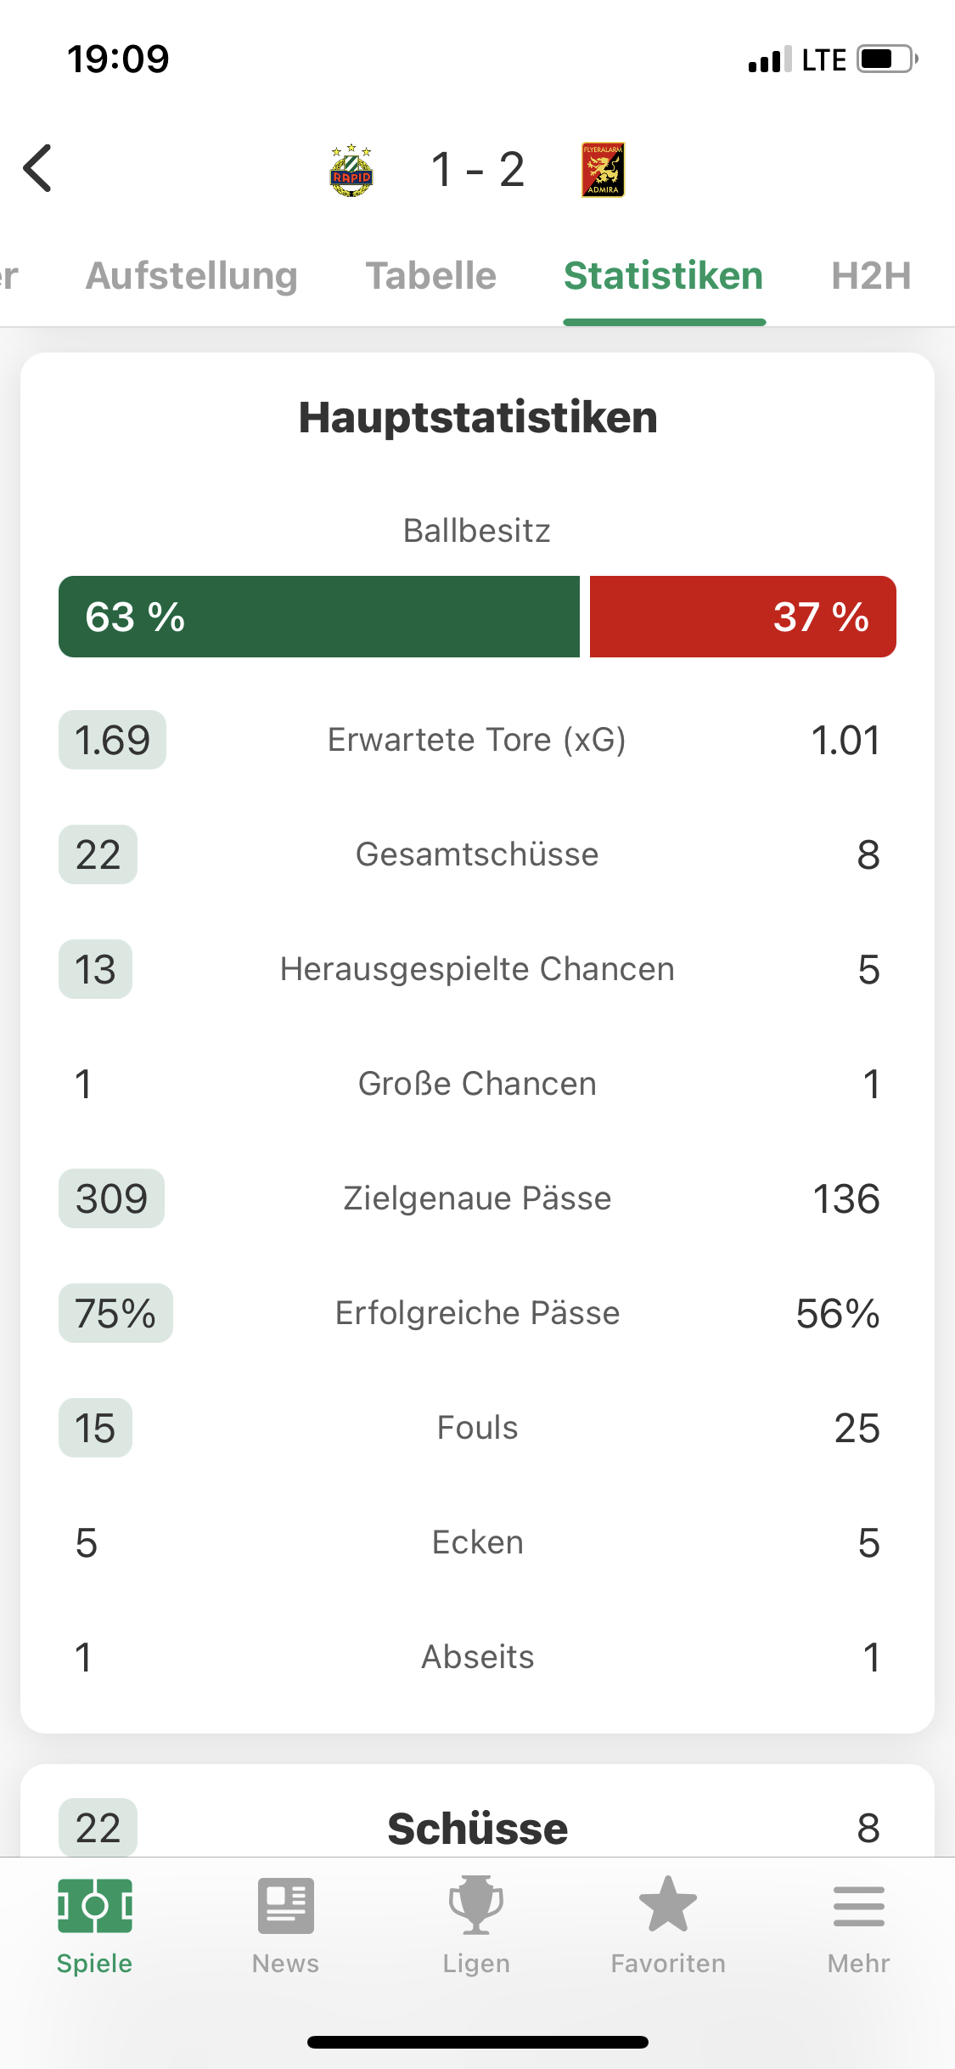This screenshot has height=2069, width=955.
Task: Open the Spiele pitch icon
Action: 94,1905
